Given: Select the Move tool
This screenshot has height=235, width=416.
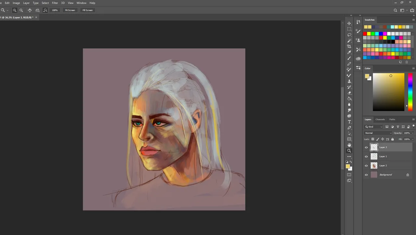Looking at the screenshot, I should pyautogui.click(x=349, y=23).
